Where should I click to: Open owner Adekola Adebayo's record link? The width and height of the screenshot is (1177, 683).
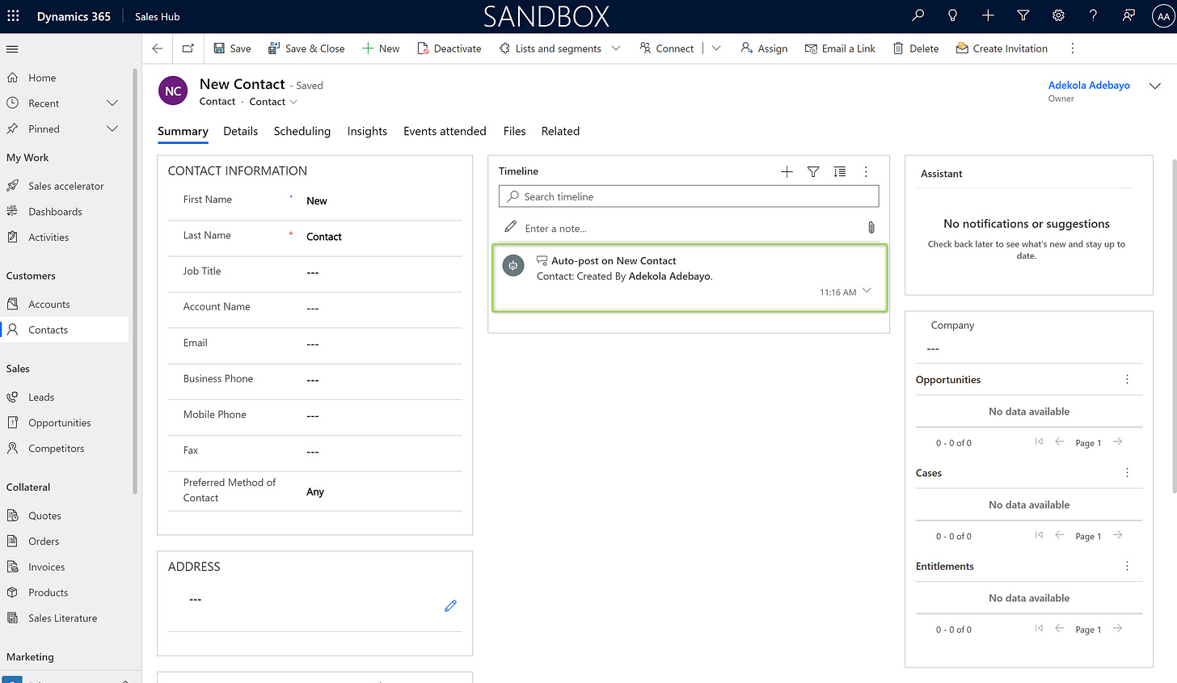[1089, 85]
